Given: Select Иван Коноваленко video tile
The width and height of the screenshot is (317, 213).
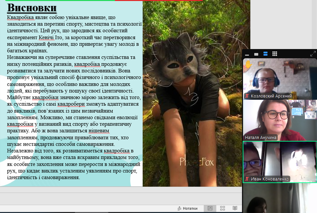Looking at the screenshot, I should (x=280, y=162).
